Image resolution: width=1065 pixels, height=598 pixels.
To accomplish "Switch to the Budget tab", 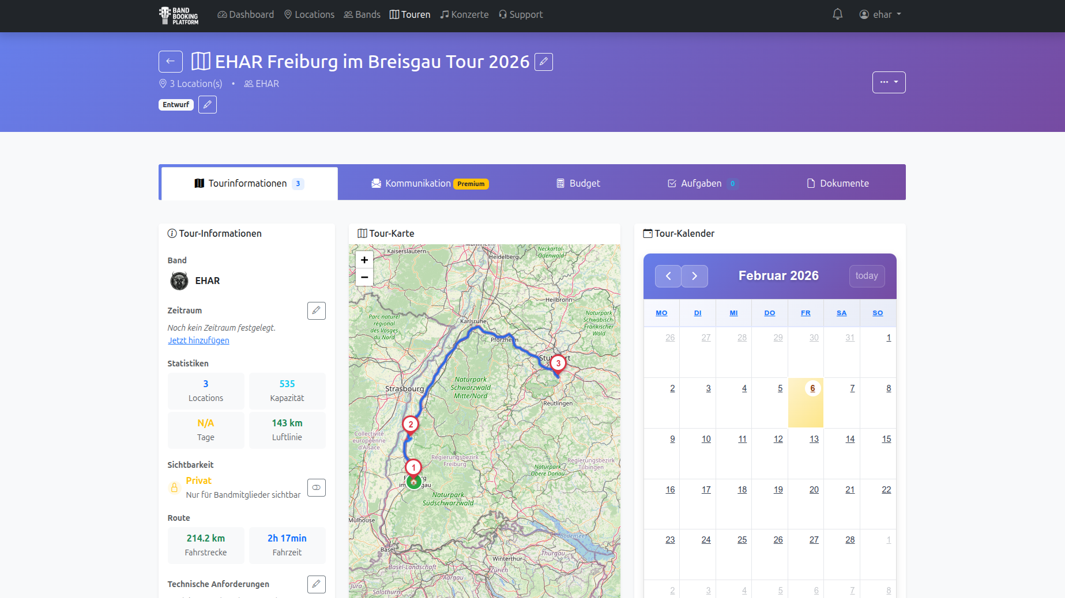I will 577,183.
